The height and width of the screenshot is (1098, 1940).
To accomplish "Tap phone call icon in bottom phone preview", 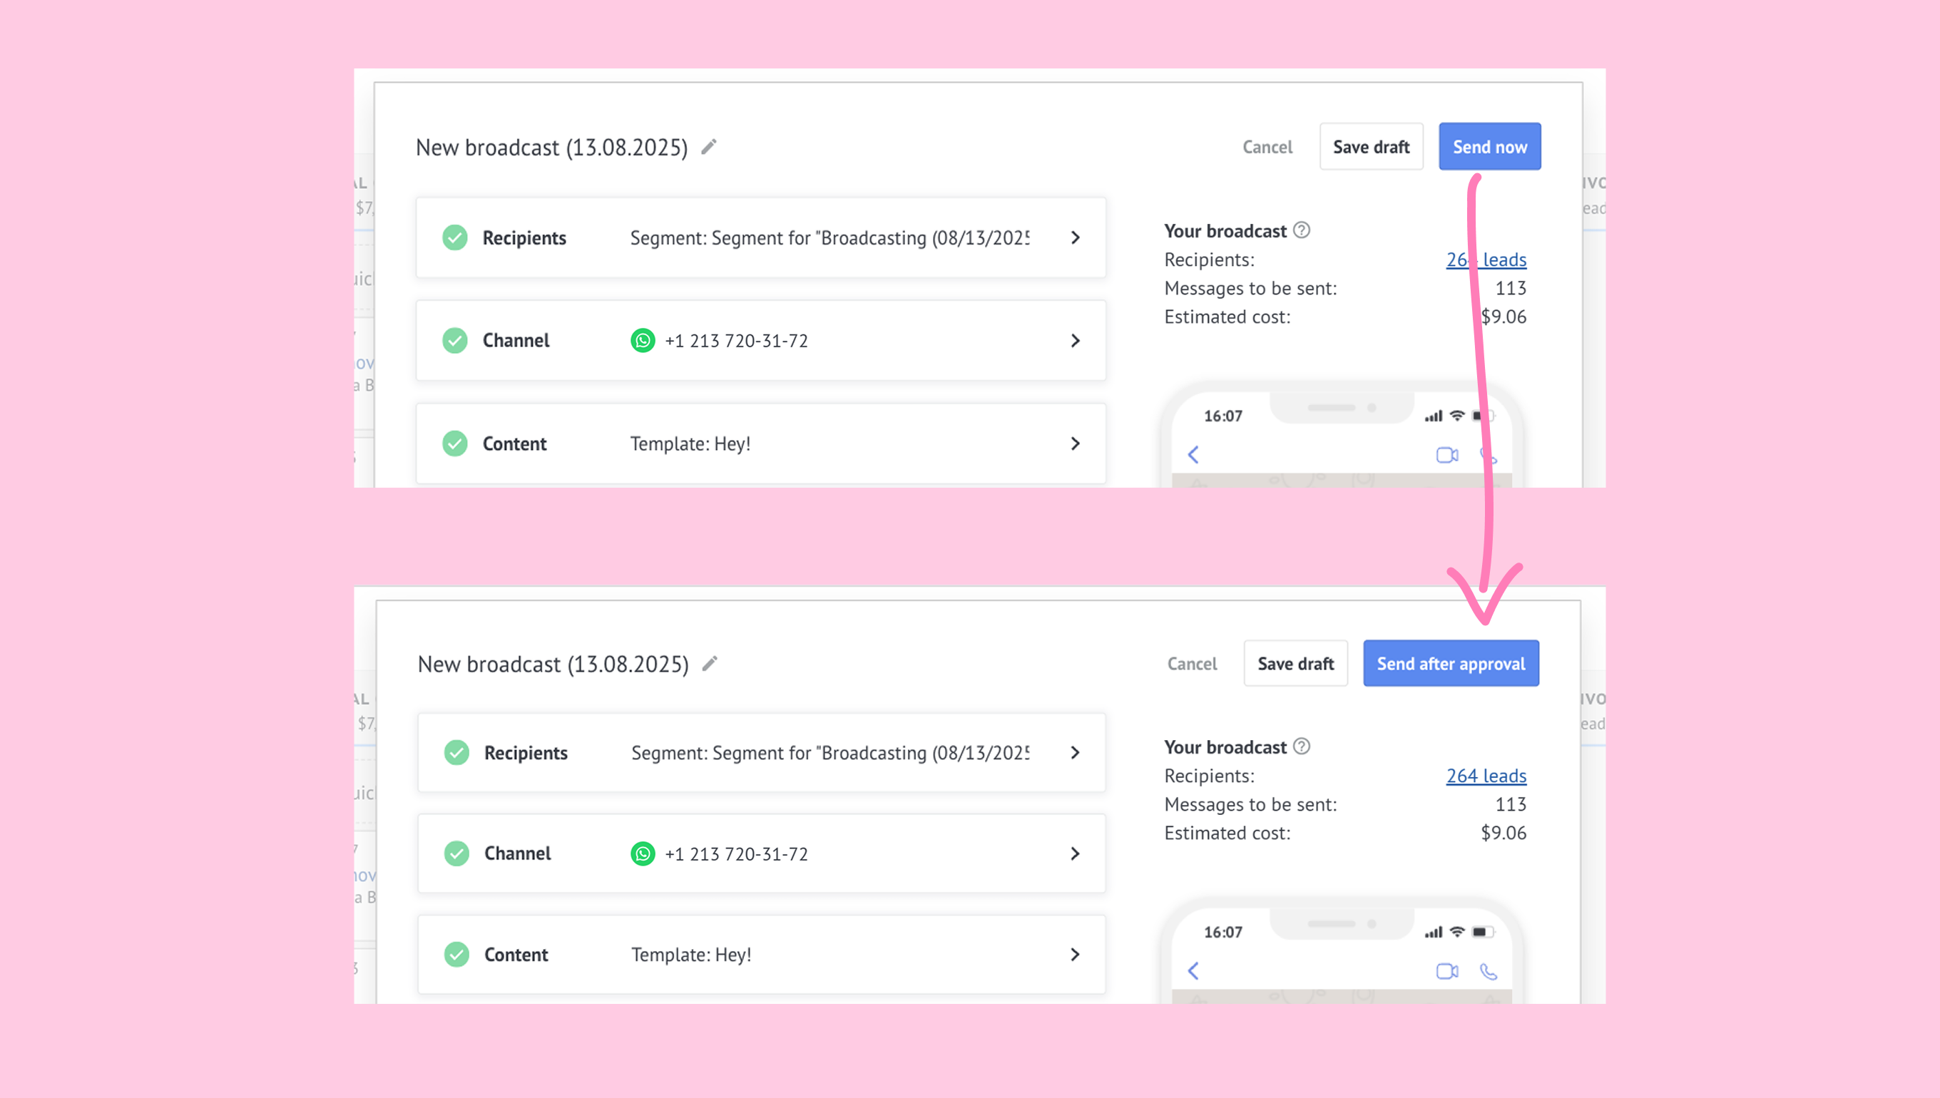I will click(x=1489, y=971).
